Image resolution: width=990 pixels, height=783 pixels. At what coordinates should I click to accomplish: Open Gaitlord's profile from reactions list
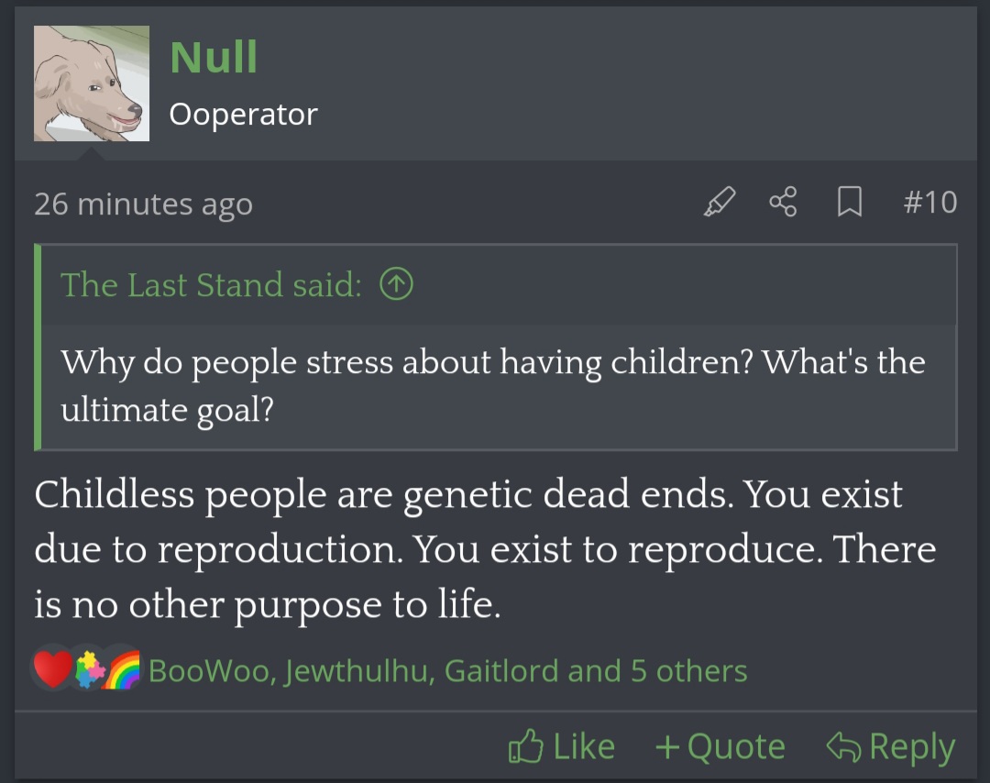[501, 671]
